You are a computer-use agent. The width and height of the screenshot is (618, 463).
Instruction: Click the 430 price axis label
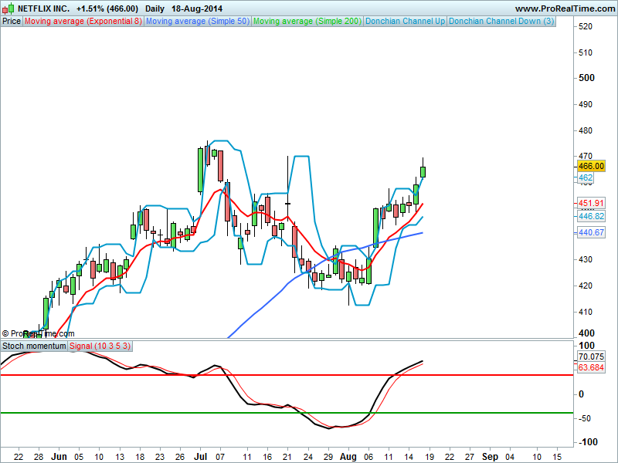586,259
